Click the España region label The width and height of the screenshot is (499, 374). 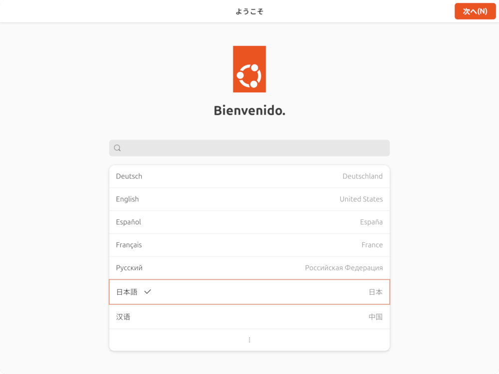tap(371, 222)
